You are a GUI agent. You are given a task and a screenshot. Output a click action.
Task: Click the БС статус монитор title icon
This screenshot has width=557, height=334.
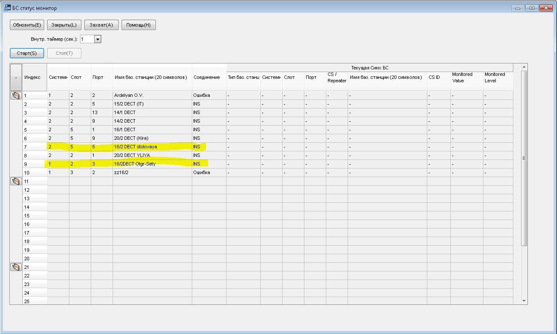[7, 8]
